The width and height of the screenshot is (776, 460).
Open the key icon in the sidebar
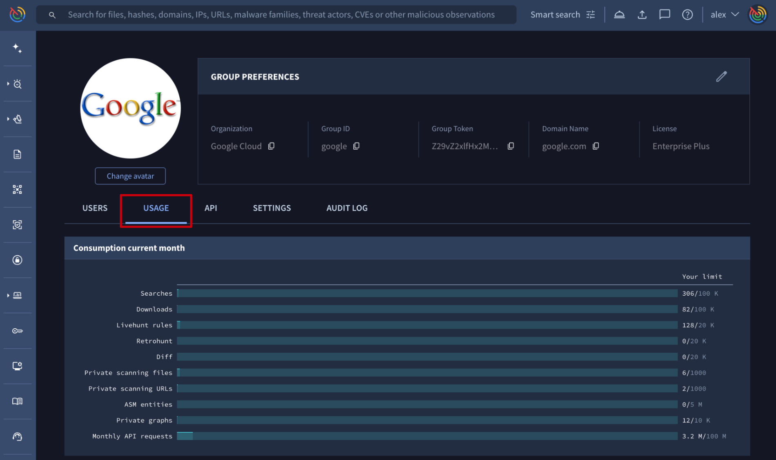(17, 331)
